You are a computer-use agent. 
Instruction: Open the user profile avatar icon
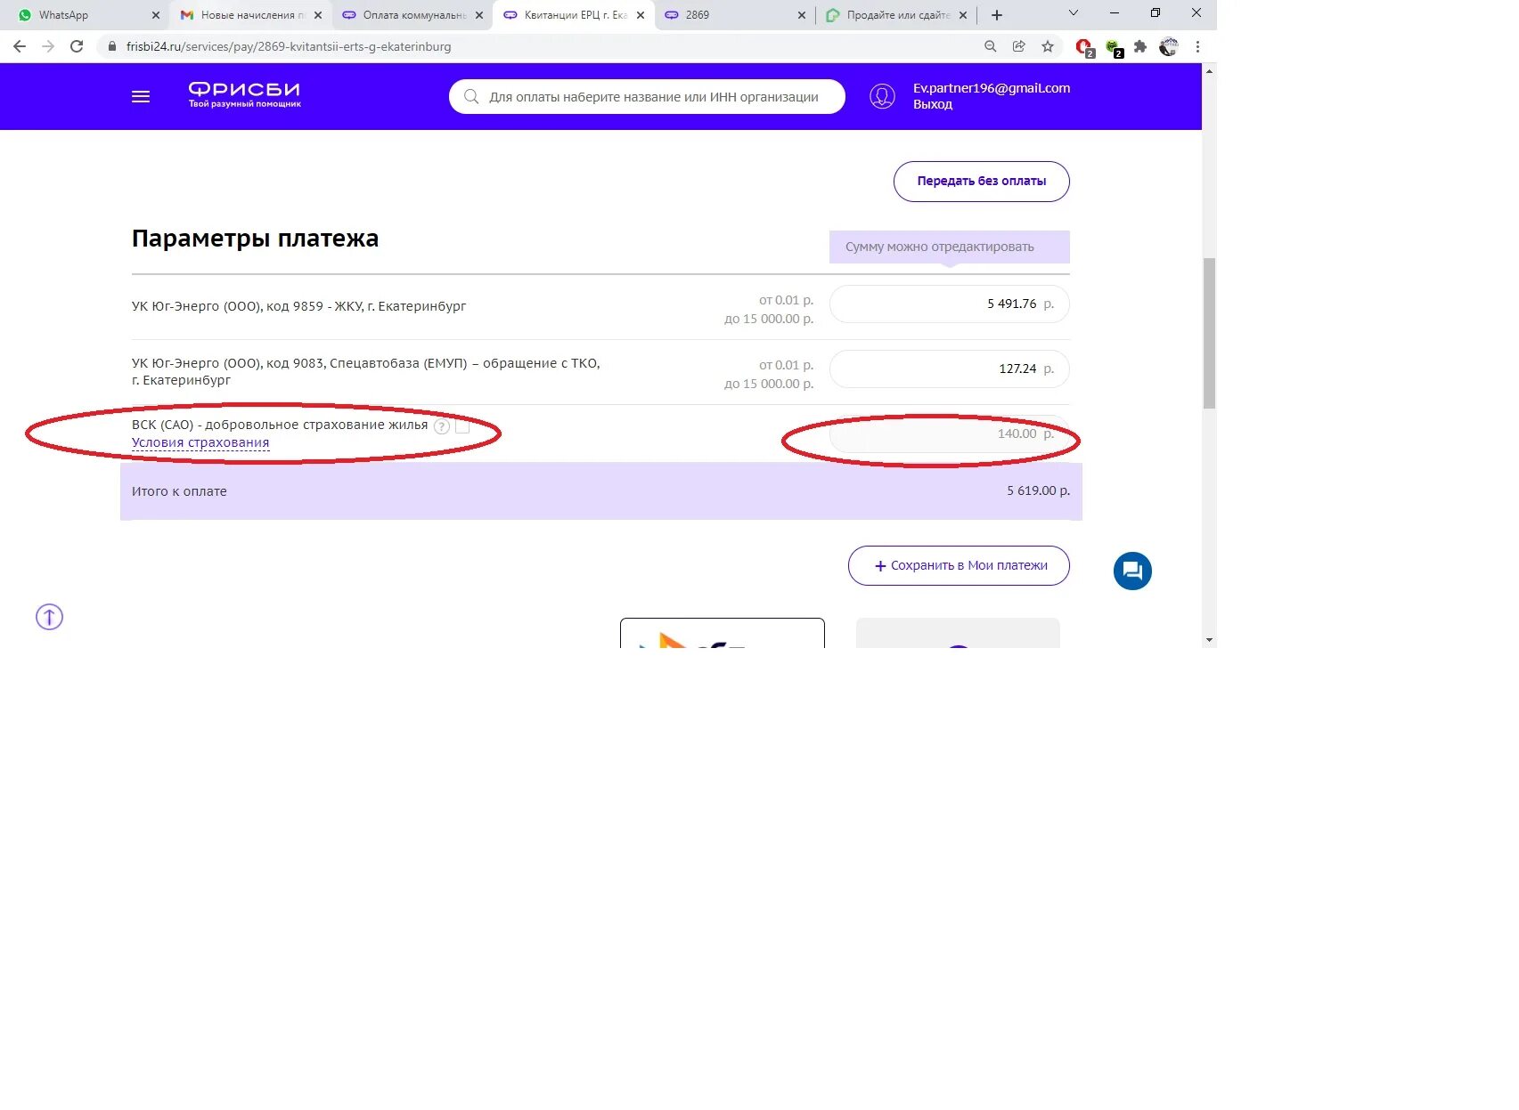[882, 96]
